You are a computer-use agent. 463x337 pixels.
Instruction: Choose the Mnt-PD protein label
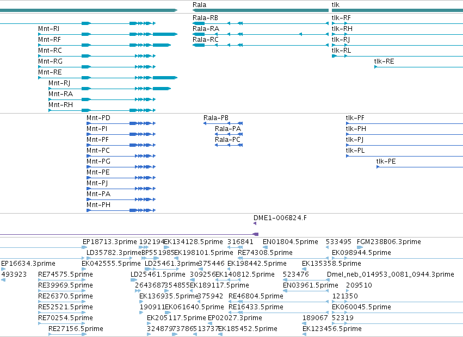pos(98,118)
